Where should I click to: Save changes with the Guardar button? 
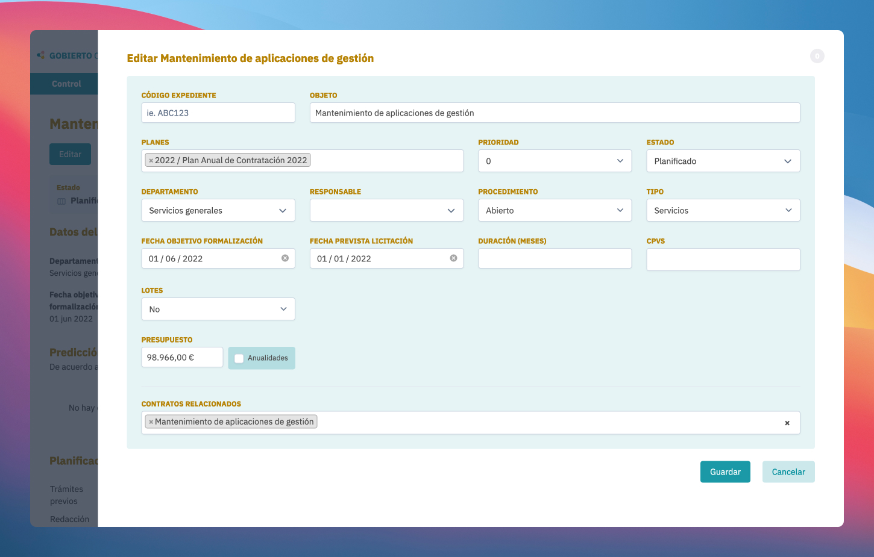725,472
